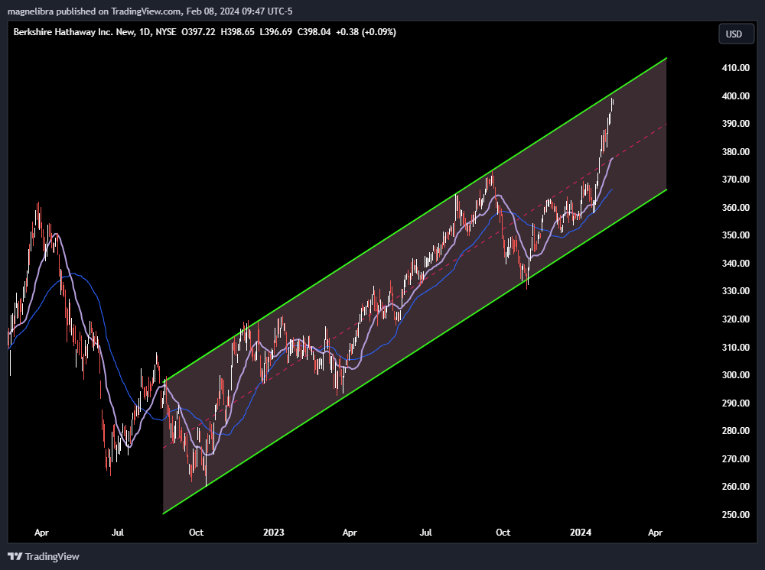This screenshot has width=765, height=570.
Task: Click the 340.00 price axis label
Action: coord(736,264)
